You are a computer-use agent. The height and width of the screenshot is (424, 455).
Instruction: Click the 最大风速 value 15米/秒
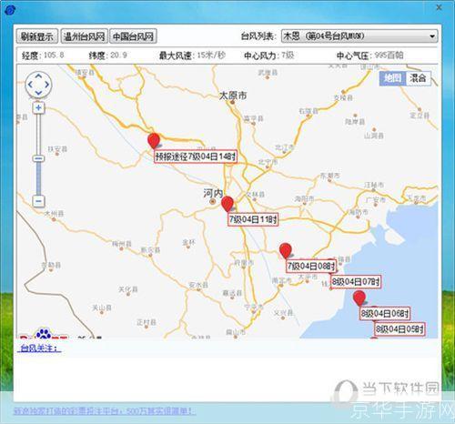pos(211,55)
